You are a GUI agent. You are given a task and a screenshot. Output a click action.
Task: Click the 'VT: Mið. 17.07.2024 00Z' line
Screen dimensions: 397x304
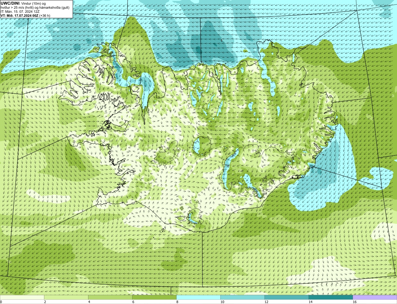(25, 15)
